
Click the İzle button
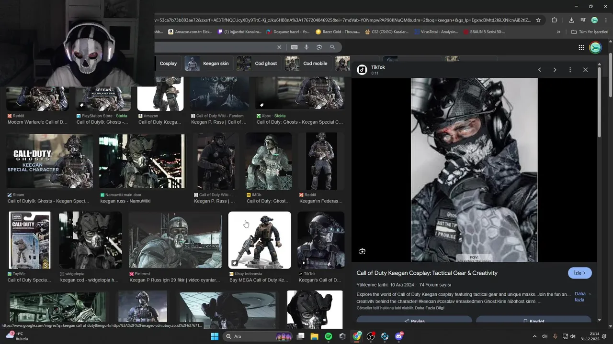click(x=580, y=273)
